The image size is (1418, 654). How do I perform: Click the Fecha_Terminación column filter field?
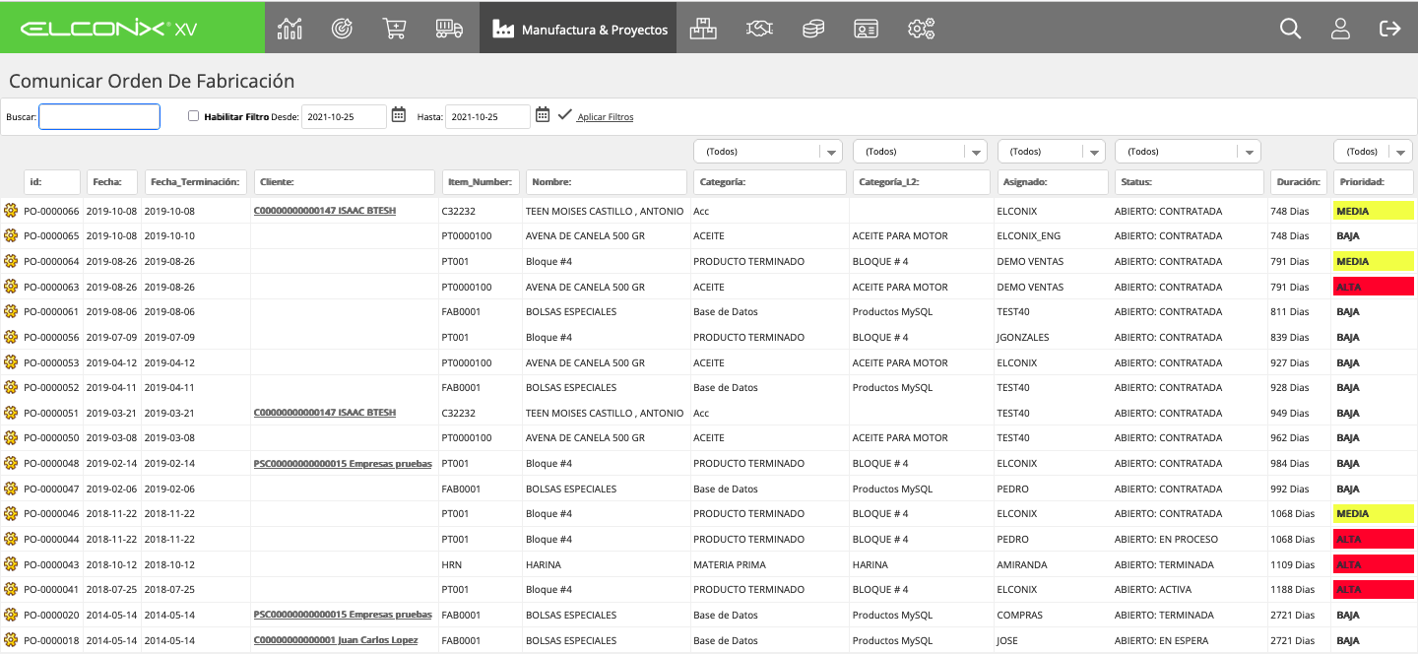tap(195, 182)
